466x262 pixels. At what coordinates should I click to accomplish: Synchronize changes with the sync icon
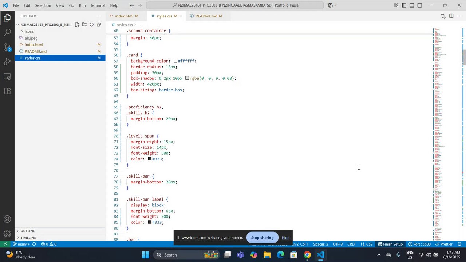[34, 244]
